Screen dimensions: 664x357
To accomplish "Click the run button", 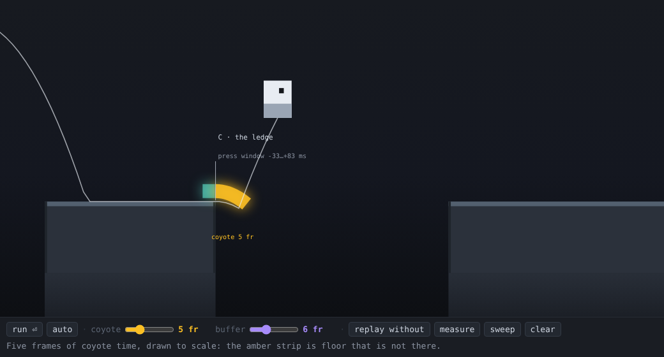I will [x=24, y=329].
